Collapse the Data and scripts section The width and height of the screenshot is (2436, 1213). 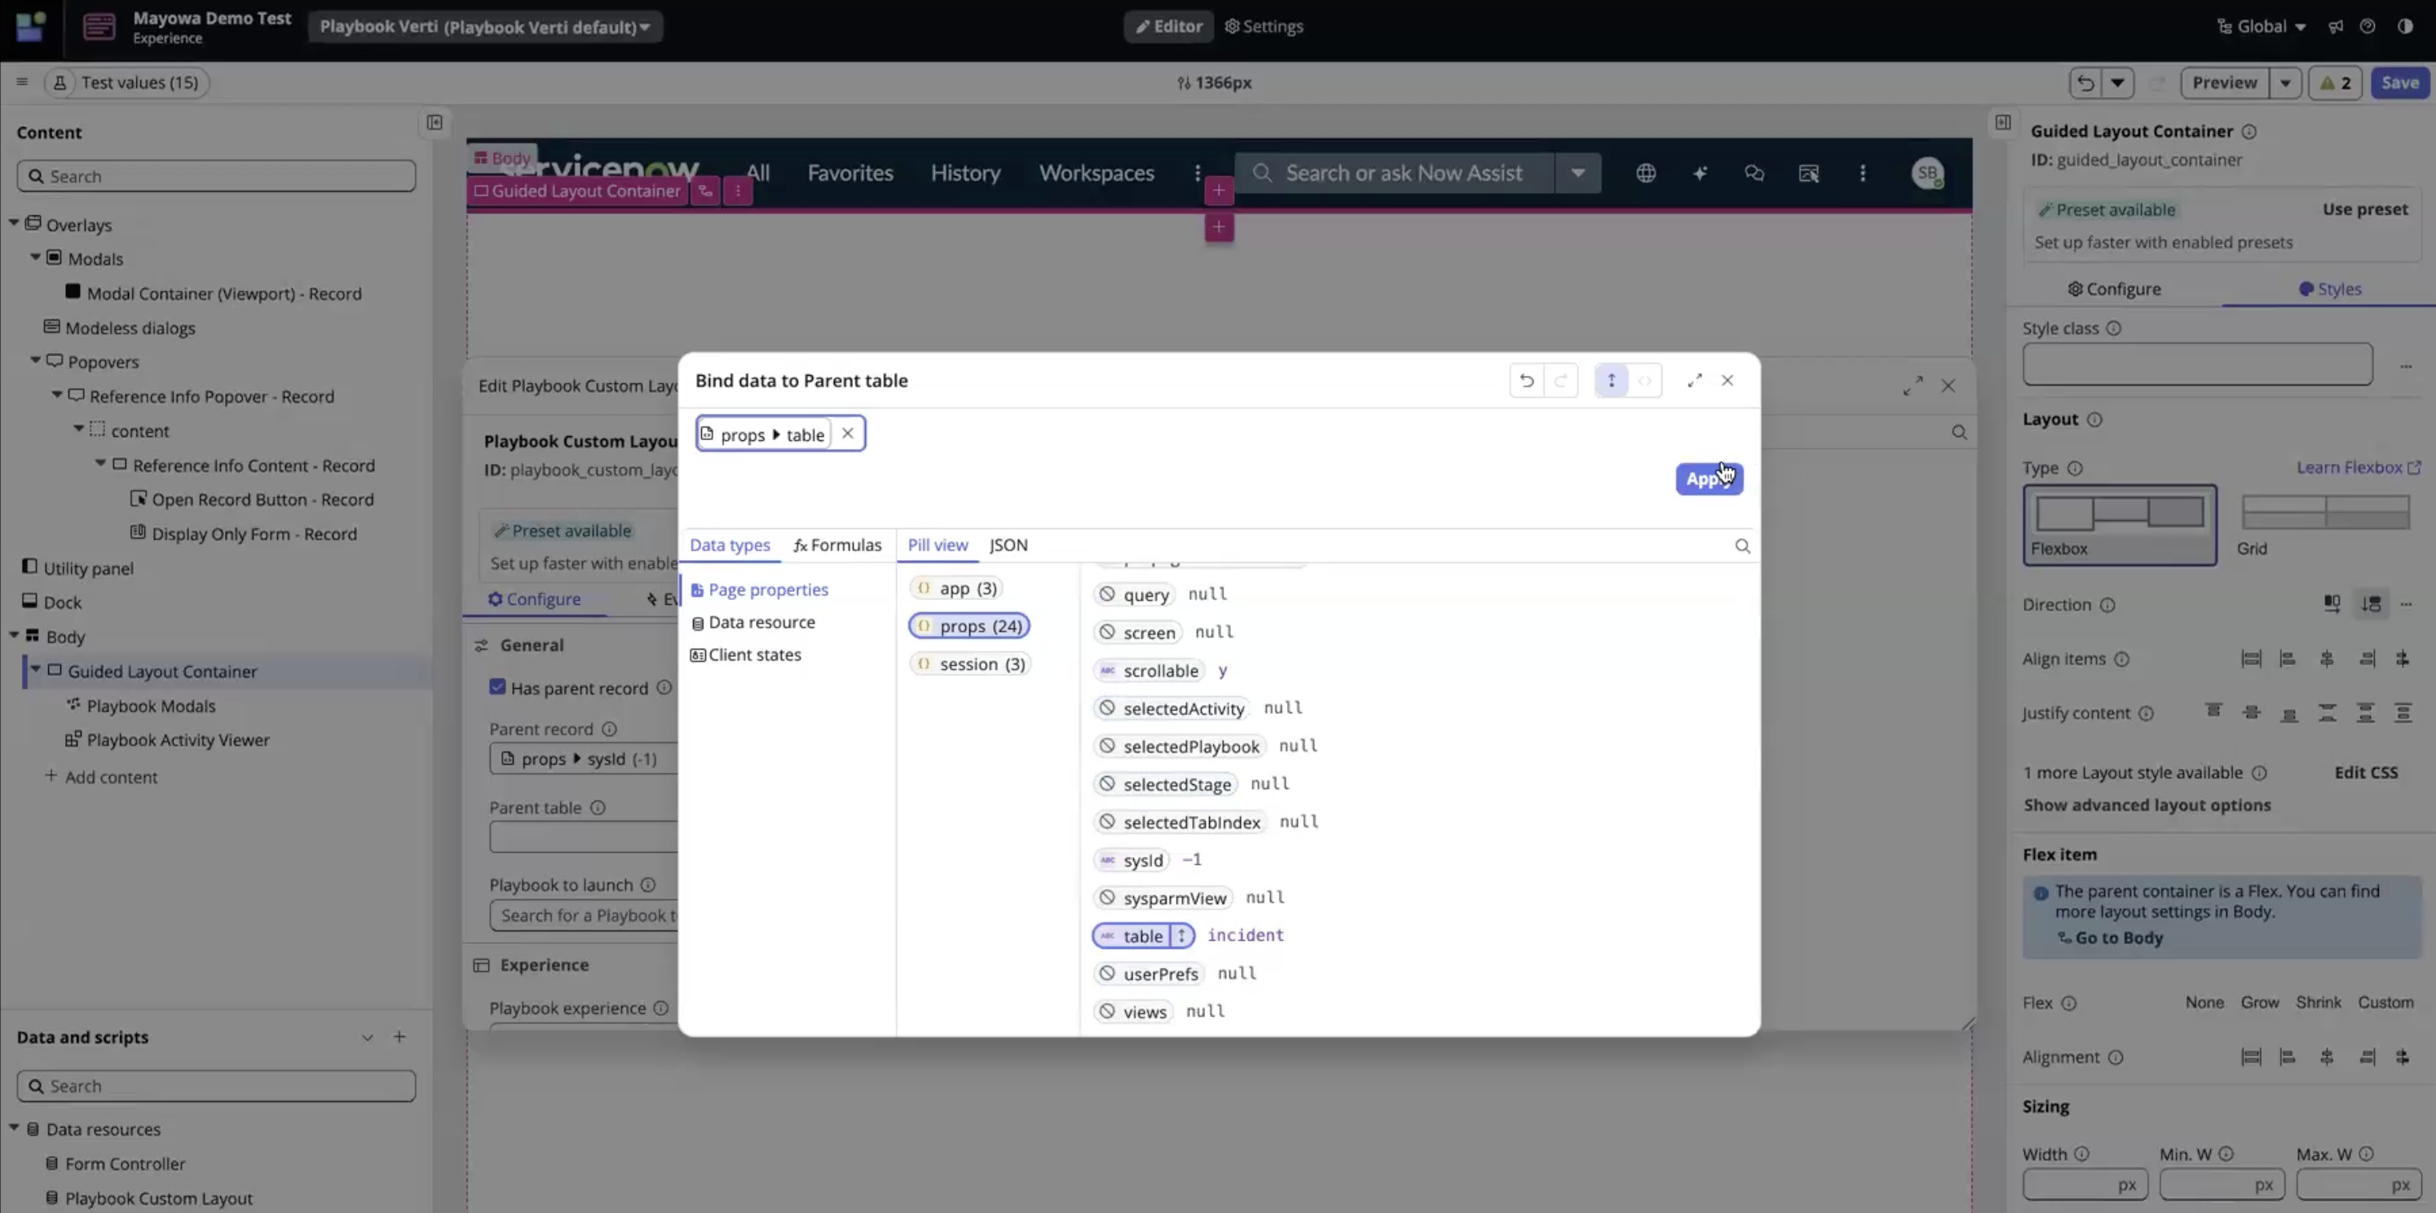(x=367, y=1037)
